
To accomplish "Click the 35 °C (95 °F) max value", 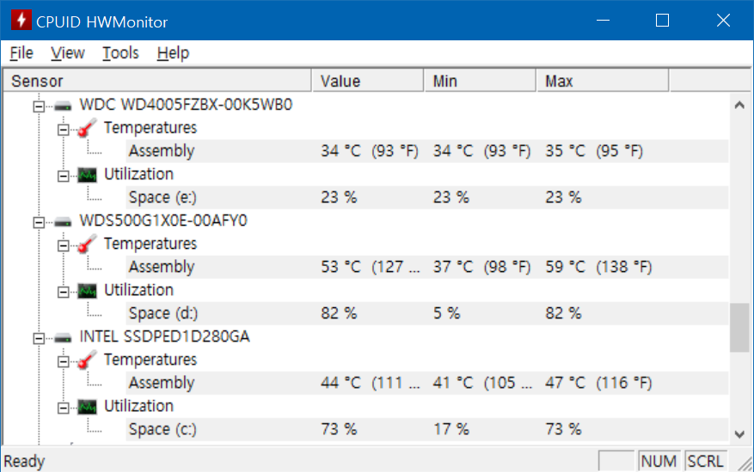I will [x=594, y=151].
